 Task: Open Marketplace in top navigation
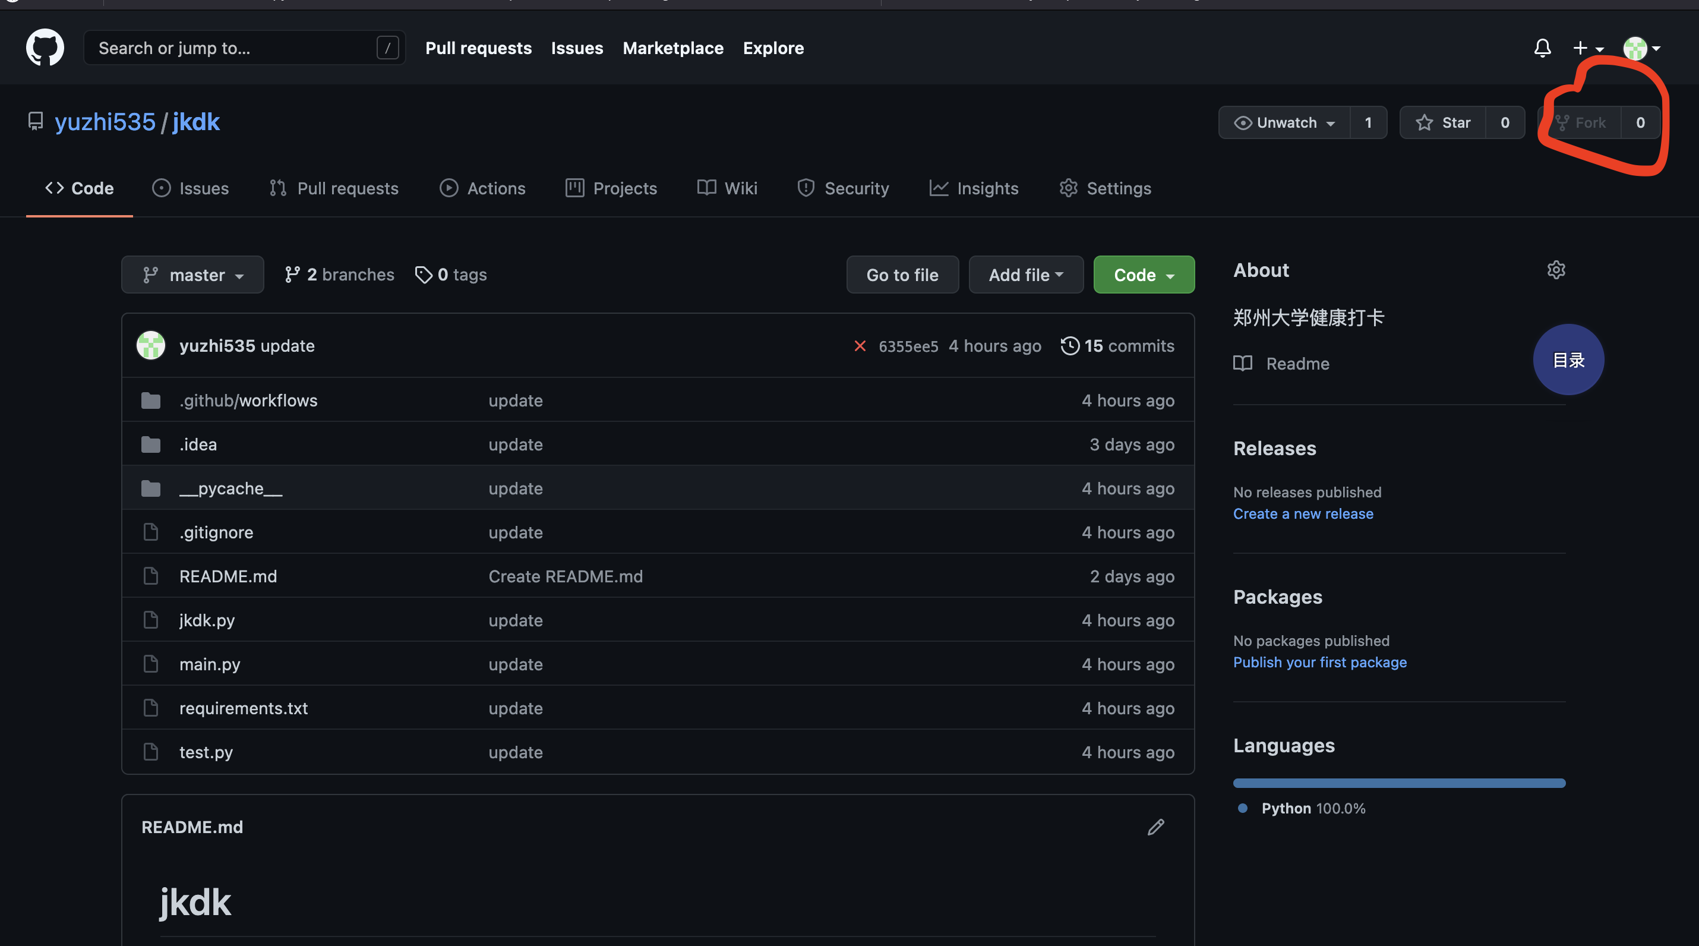pyautogui.click(x=672, y=48)
